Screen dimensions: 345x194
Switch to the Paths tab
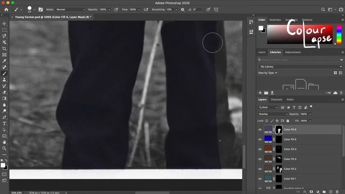(290, 100)
